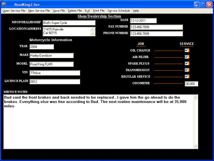Click the Service Notes scroll up arrow
This screenshot has width=214, height=161.
coord(195,97)
